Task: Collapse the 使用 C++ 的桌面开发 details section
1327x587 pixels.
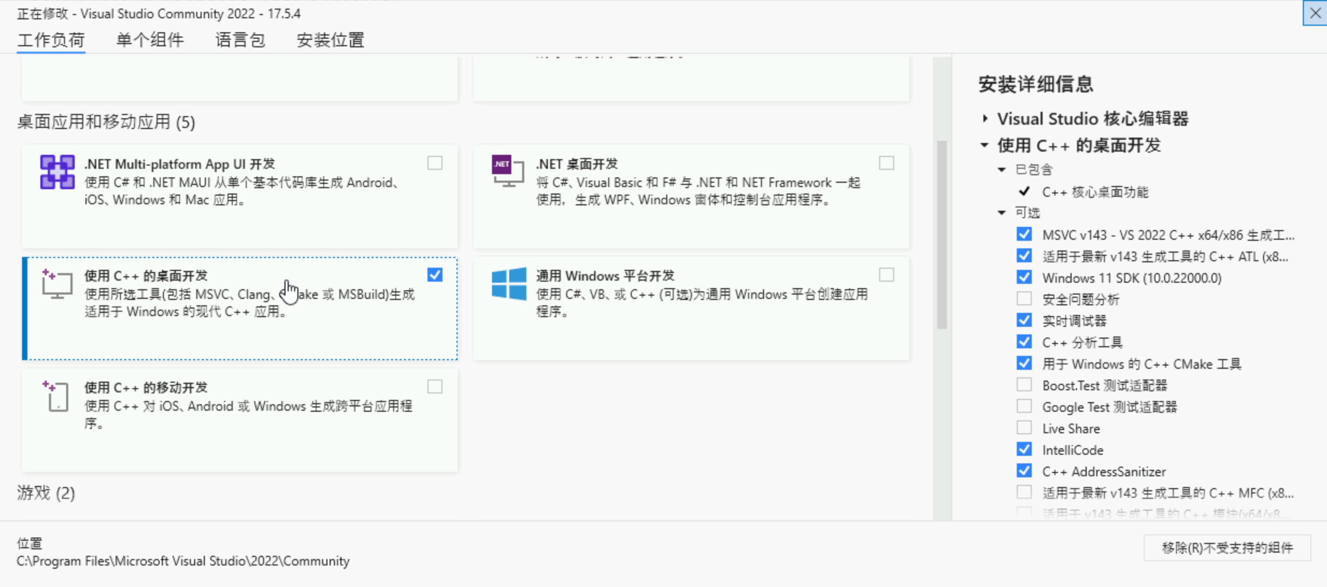Action: coord(984,145)
